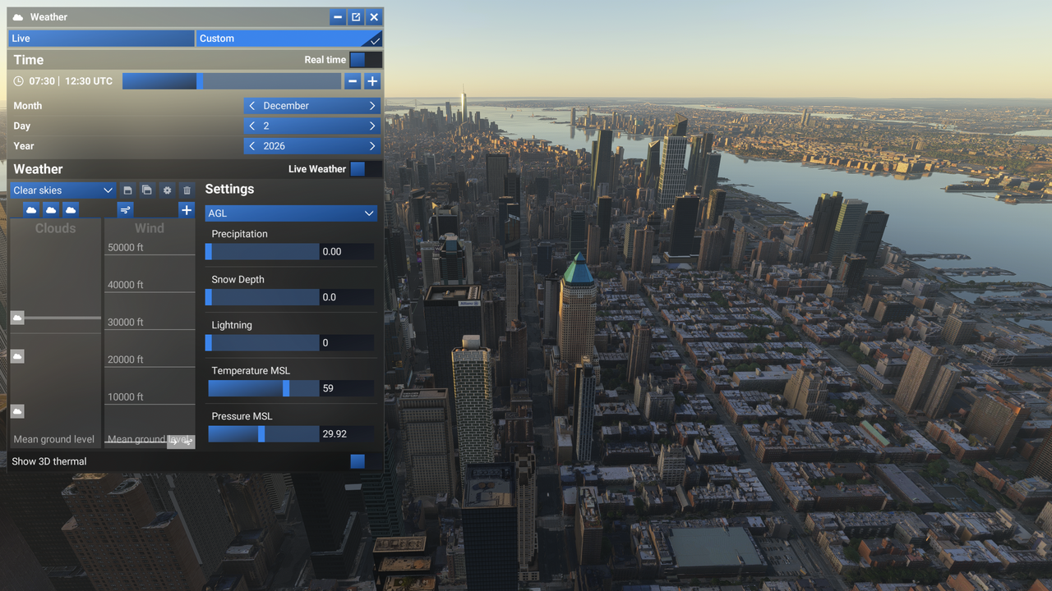The width and height of the screenshot is (1052, 591).
Task: Duplicate weather preset with the copy icon
Action: pos(147,190)
